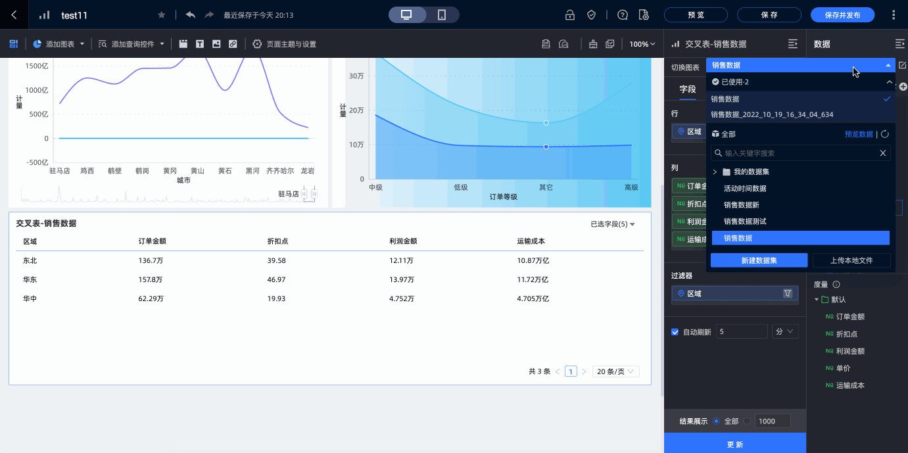Insert an image widget

coord(216,44)
